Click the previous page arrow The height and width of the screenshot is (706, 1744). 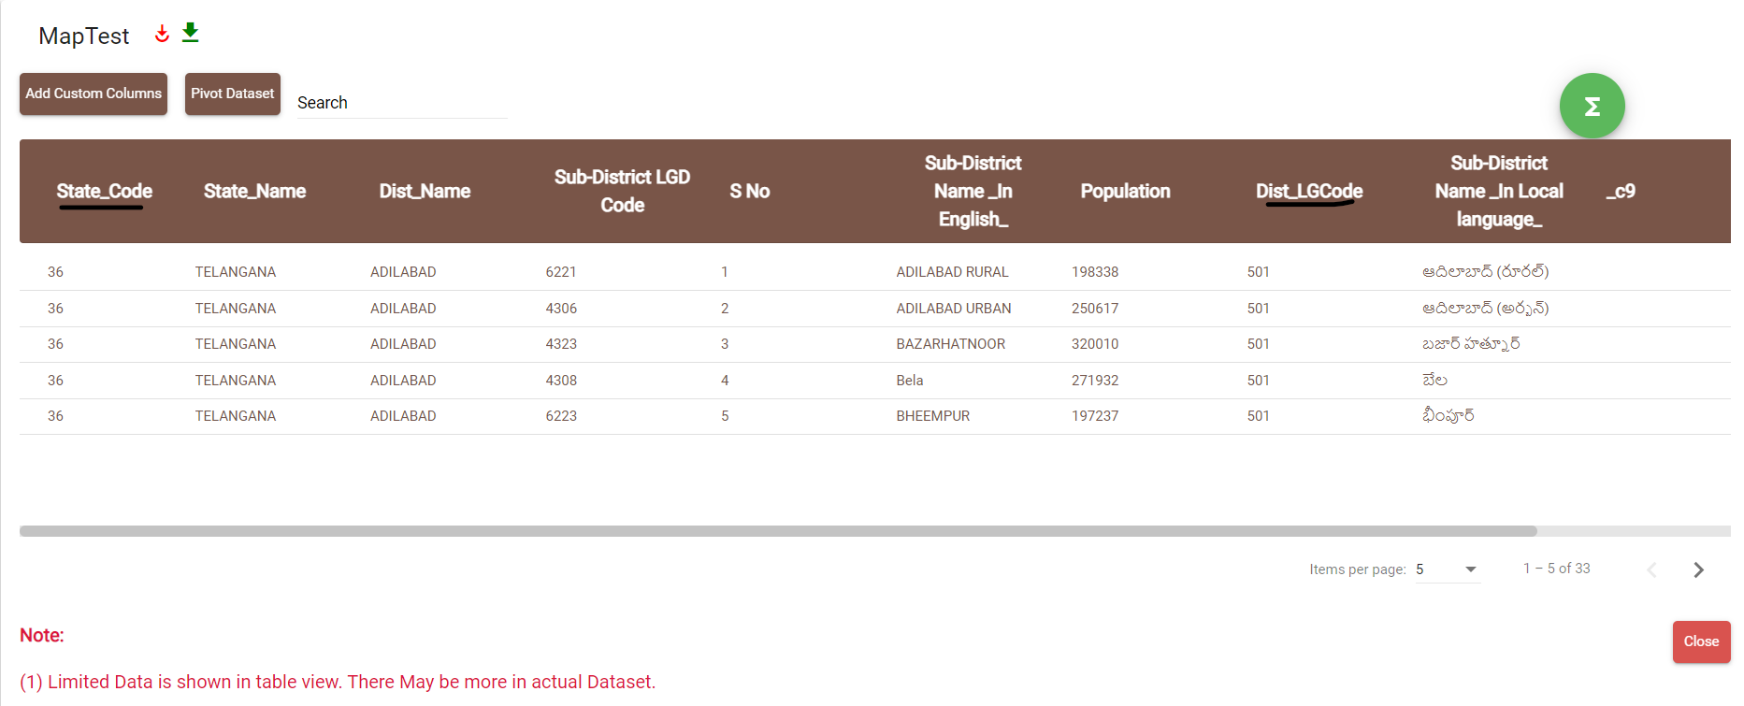point(1651,569)
